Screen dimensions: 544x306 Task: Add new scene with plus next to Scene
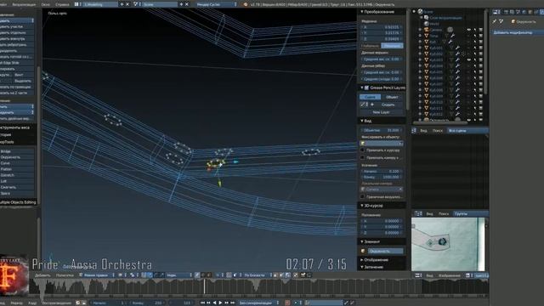coord(181,4)
